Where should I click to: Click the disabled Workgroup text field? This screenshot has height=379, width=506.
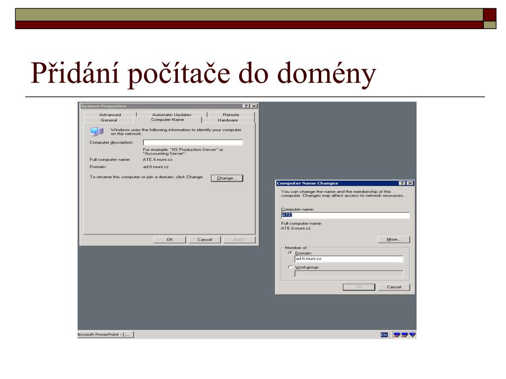(349, 273)
